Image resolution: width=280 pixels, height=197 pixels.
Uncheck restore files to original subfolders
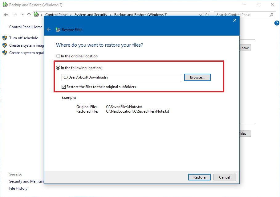tap(63, 87)
